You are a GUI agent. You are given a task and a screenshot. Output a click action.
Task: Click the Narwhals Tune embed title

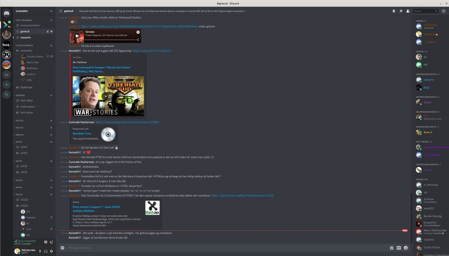(82, 134)
